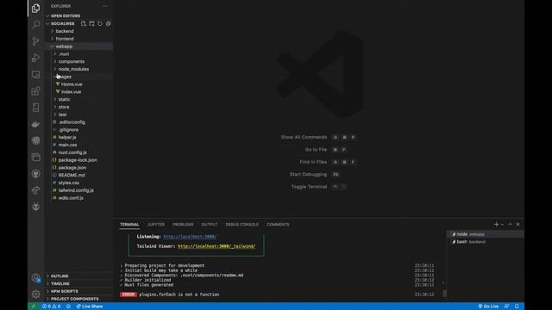The width and height of the screenshot is (552, 310).
Task: Switch to the DEBUG CONSOLE tab
Action: coord(241,224)
